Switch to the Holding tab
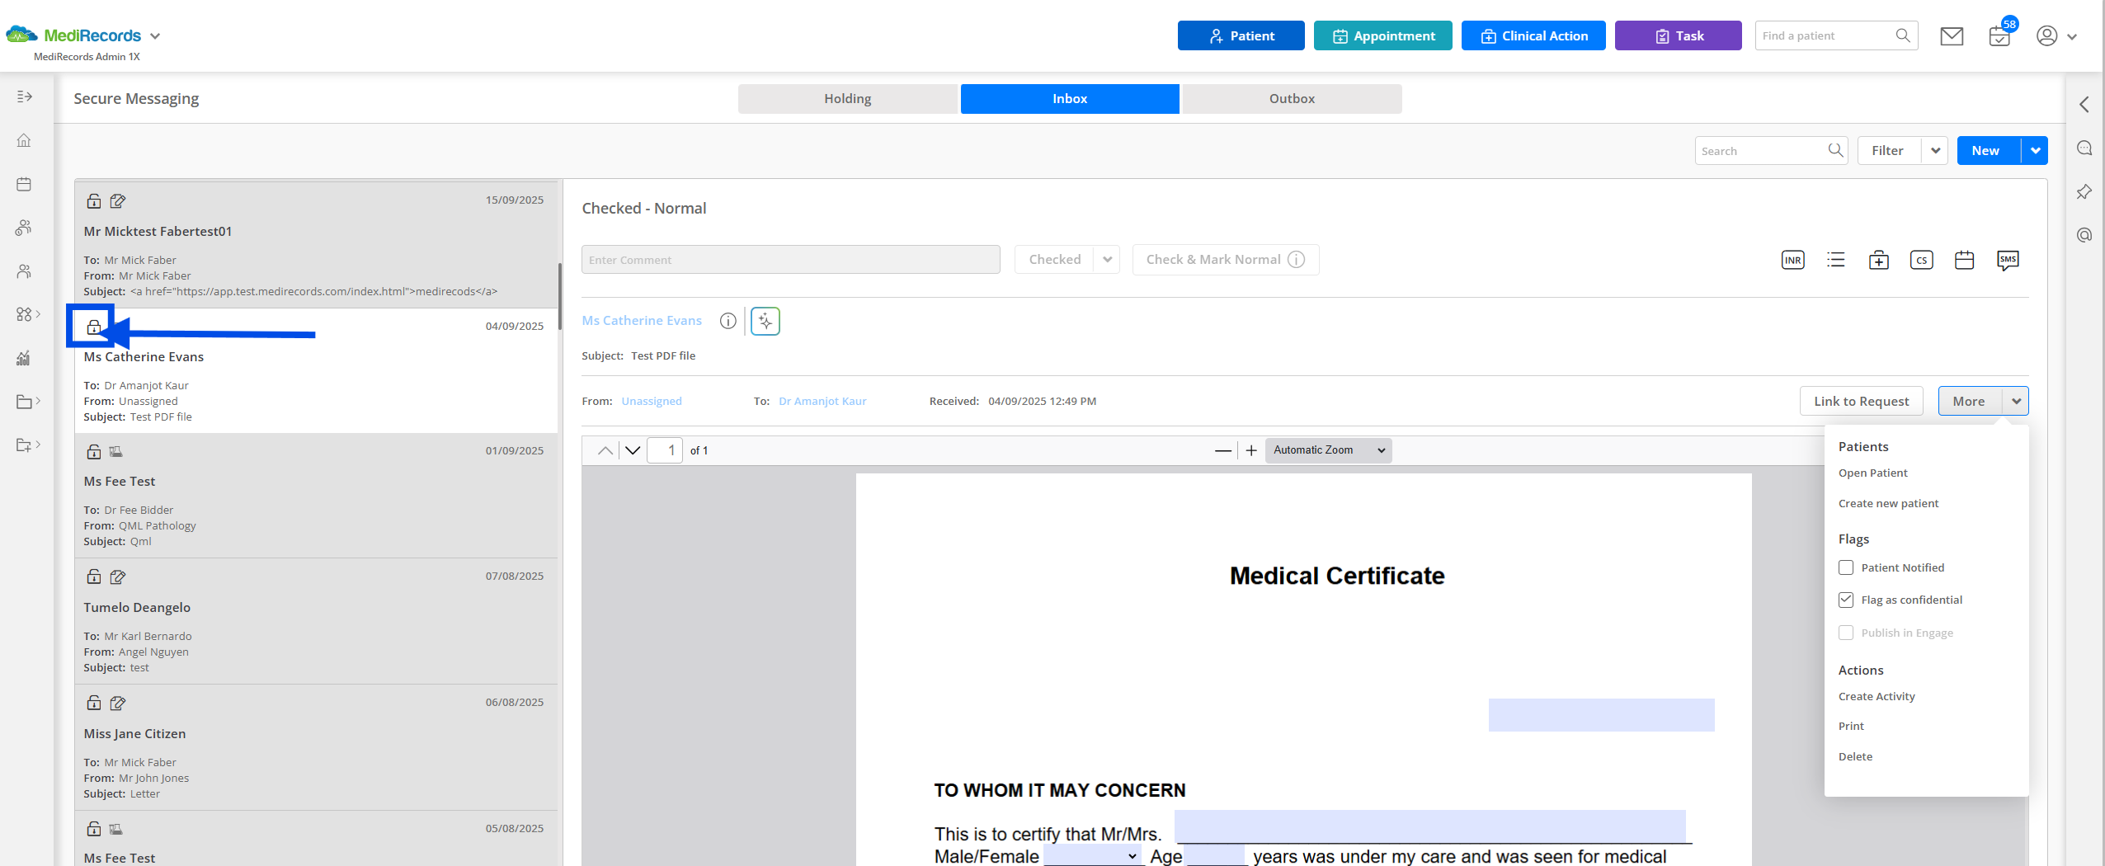Viewport: 2105px width, 866px height. pos(847,99)
